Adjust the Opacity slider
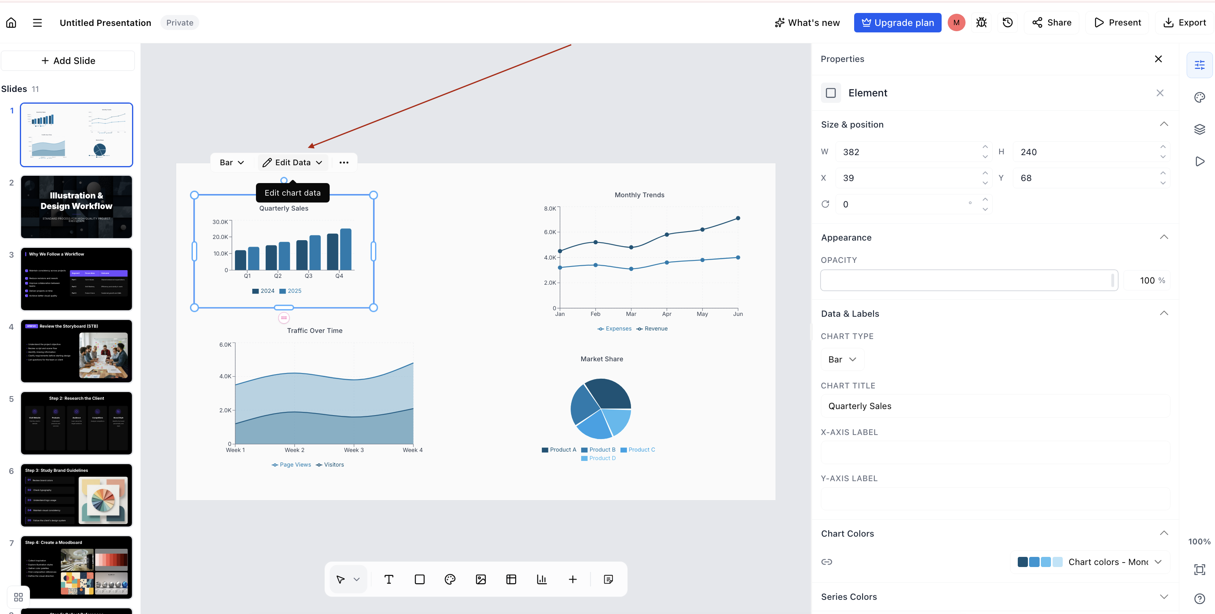1215x614 pixels. coord(969,280)
